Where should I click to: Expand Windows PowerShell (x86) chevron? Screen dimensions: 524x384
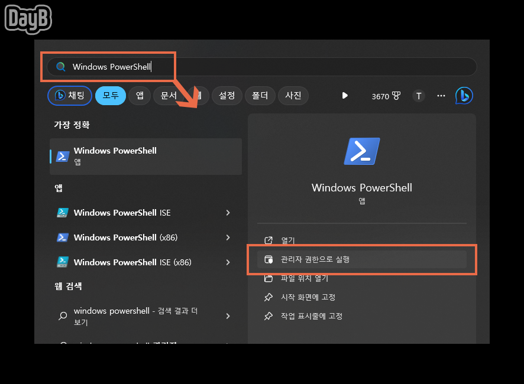(x=228, y=237)
